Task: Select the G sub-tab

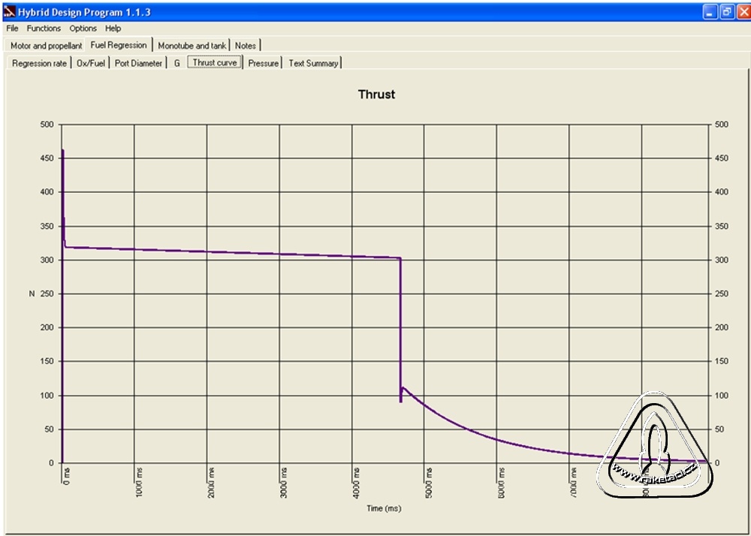Action: pyautogui.click(x=177, y=64)
